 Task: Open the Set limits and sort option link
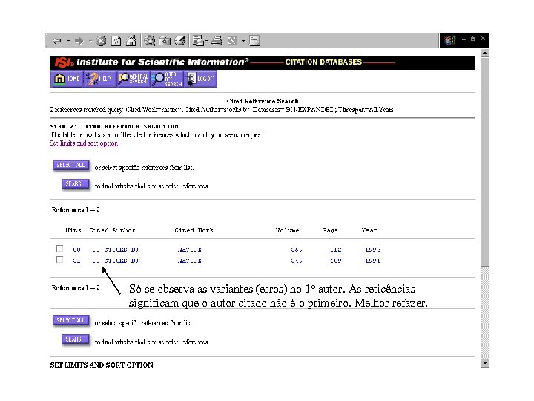(x=85, y=143)
